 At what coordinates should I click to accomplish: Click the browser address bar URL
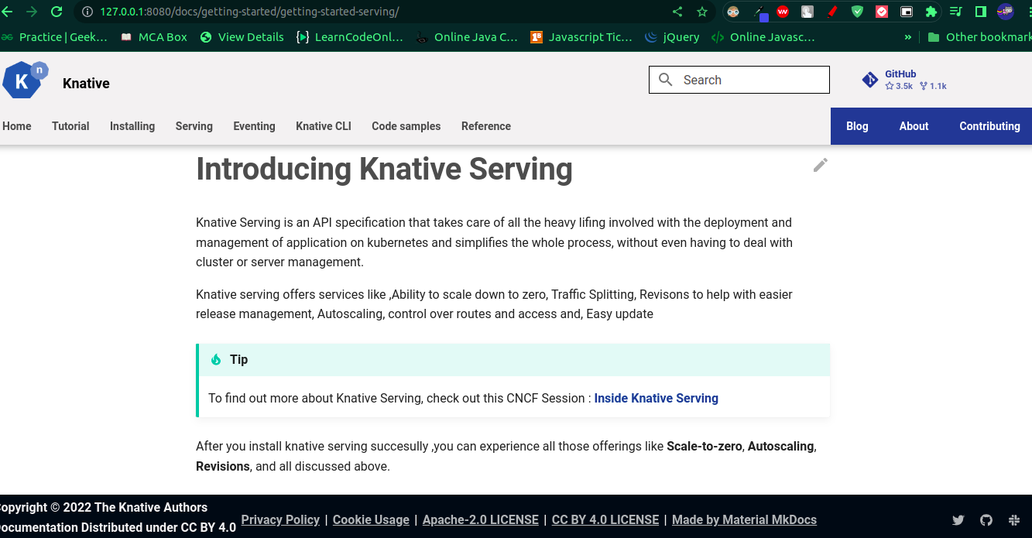(x=249, y=12)
